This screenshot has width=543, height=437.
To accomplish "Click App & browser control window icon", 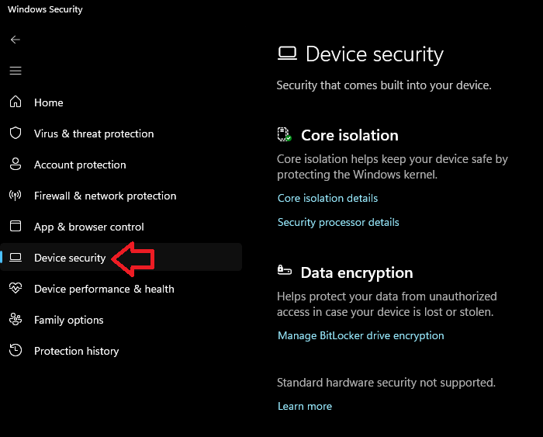I will (x=16, y=227).
